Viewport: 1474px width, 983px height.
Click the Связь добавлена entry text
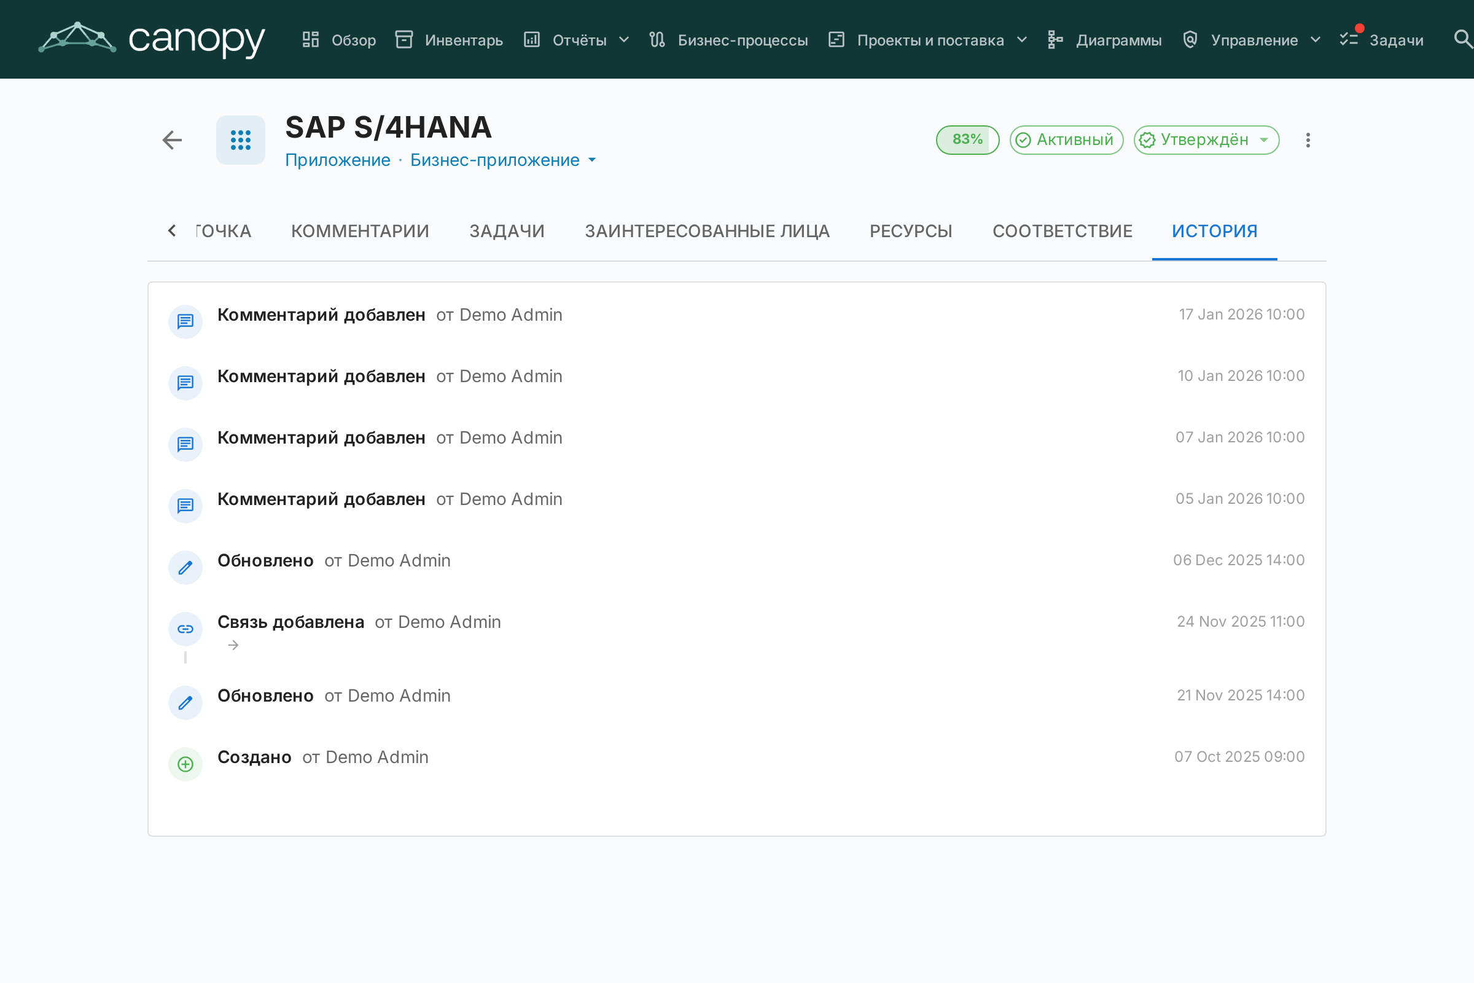(x=291, y=622)
